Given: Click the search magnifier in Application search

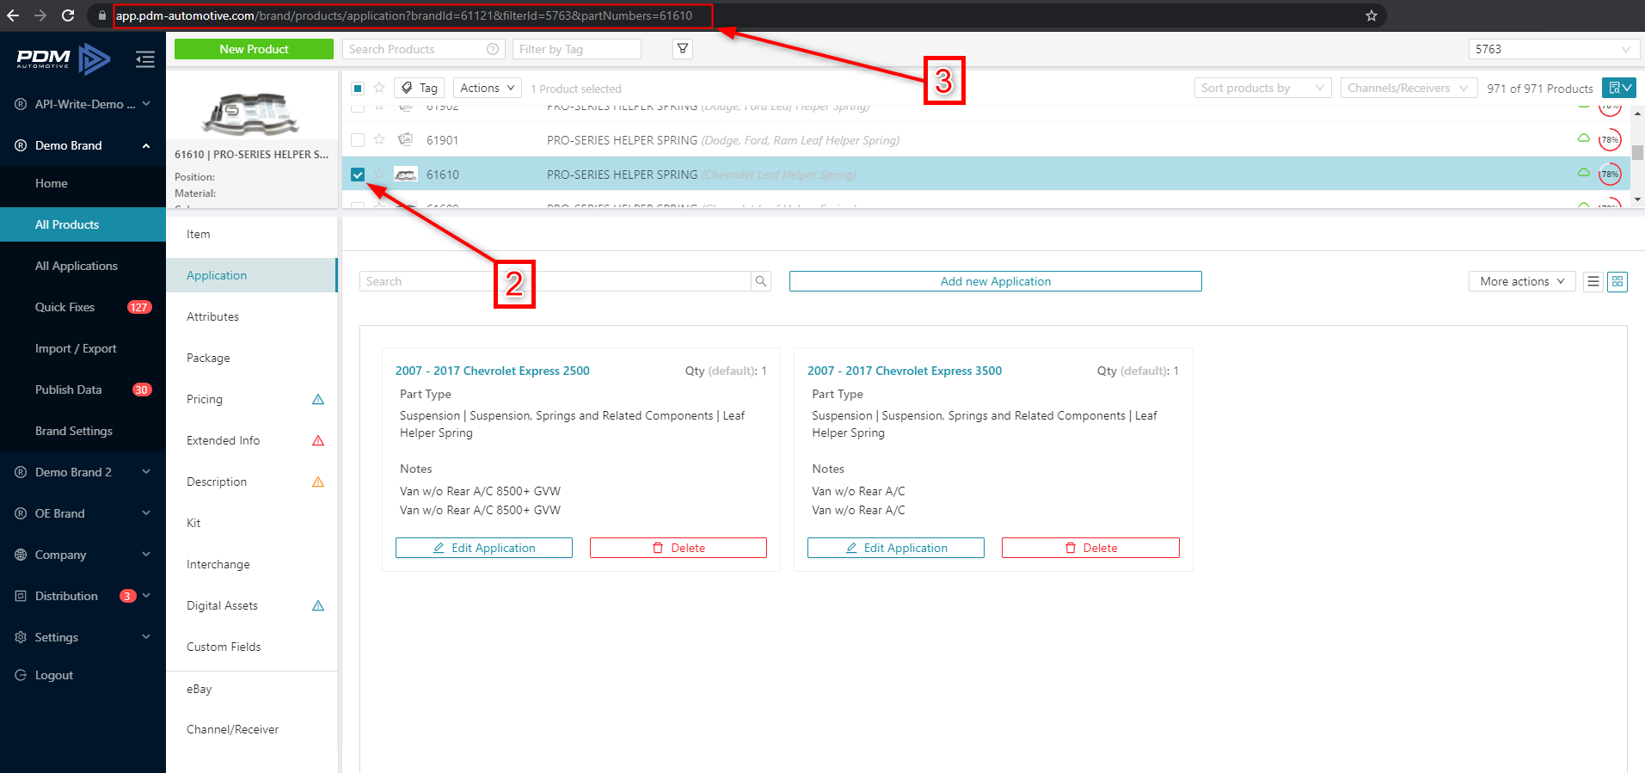Looking at the screenshot, I should coord(761,281).
